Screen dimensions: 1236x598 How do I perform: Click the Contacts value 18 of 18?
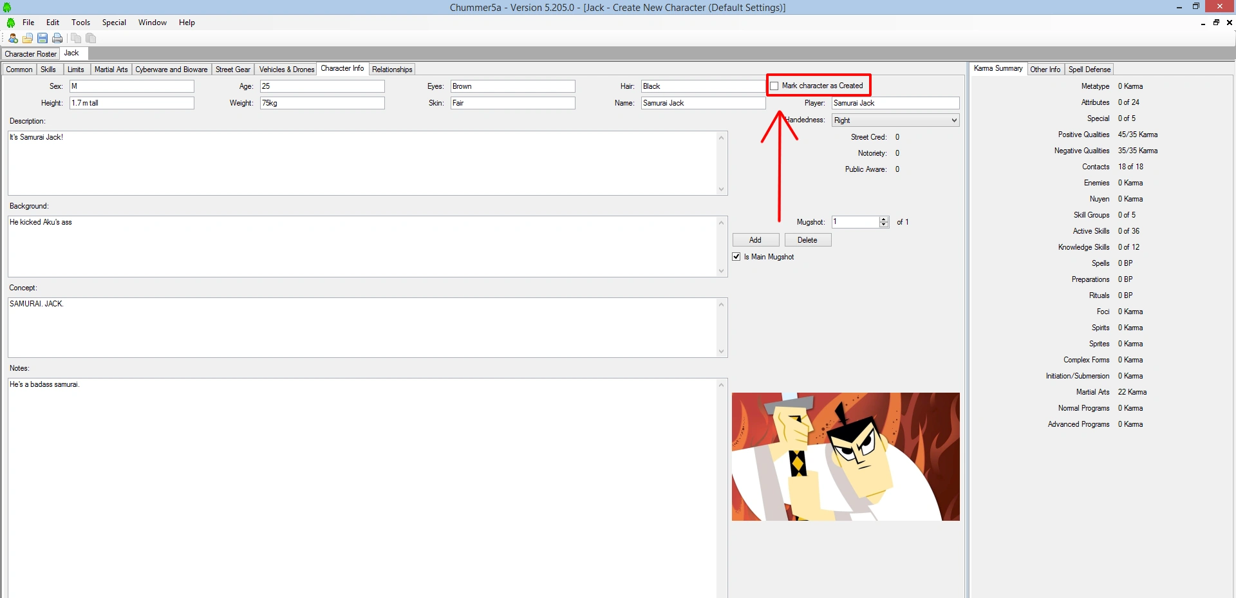[x=1130, y=167]
